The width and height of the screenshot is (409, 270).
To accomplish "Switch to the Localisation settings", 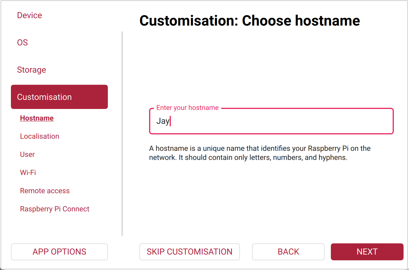I will (39, 136).
